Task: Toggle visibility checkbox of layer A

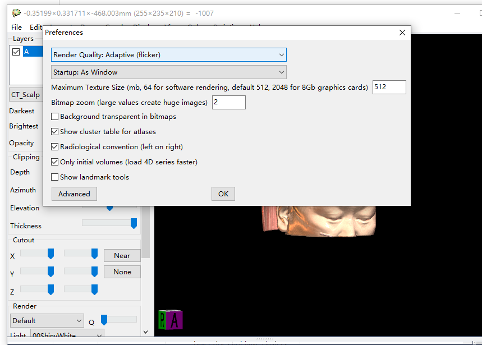Action: [16, 52]
